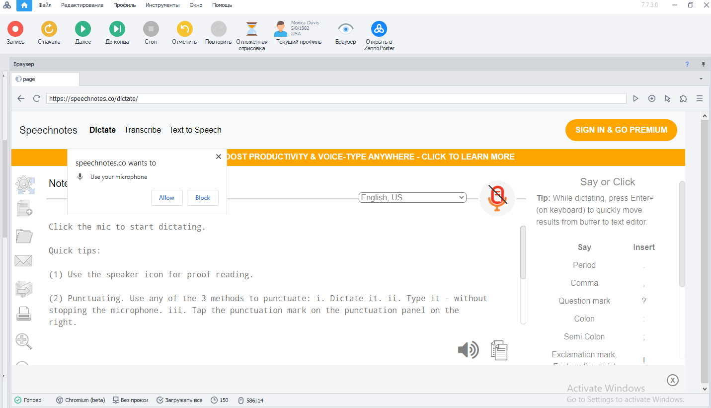Toggle the Браузер eye icon
Viewport: 711px width, 408px height.
[345, 29]
